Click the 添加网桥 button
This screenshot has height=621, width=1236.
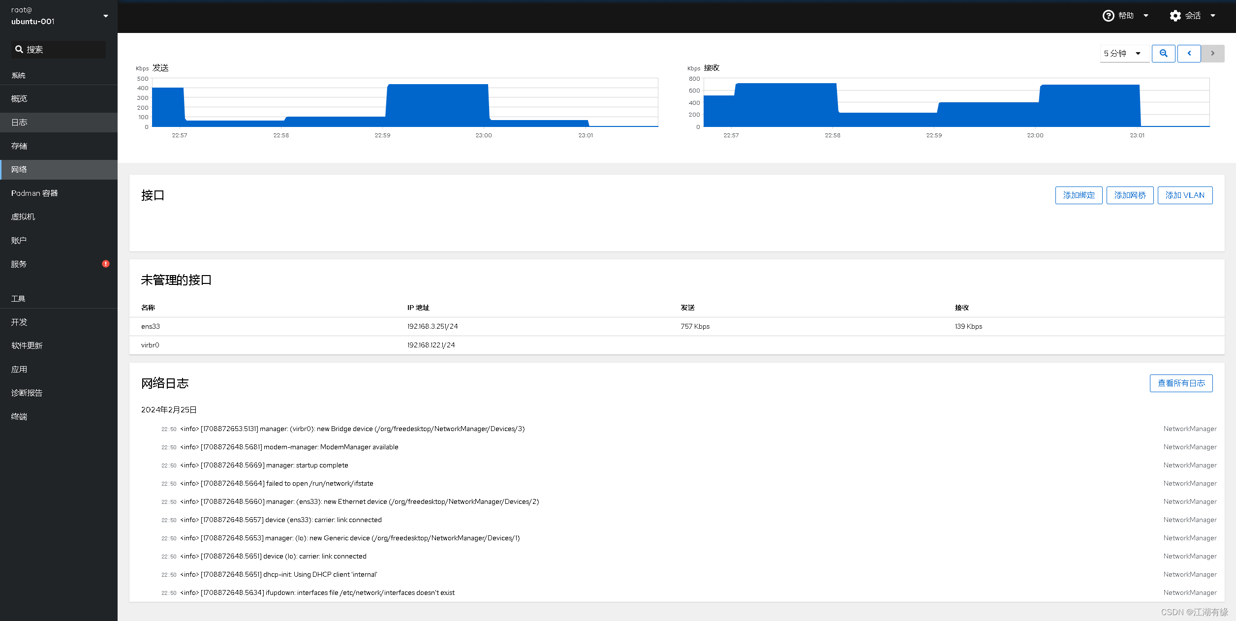[1130, 195]
